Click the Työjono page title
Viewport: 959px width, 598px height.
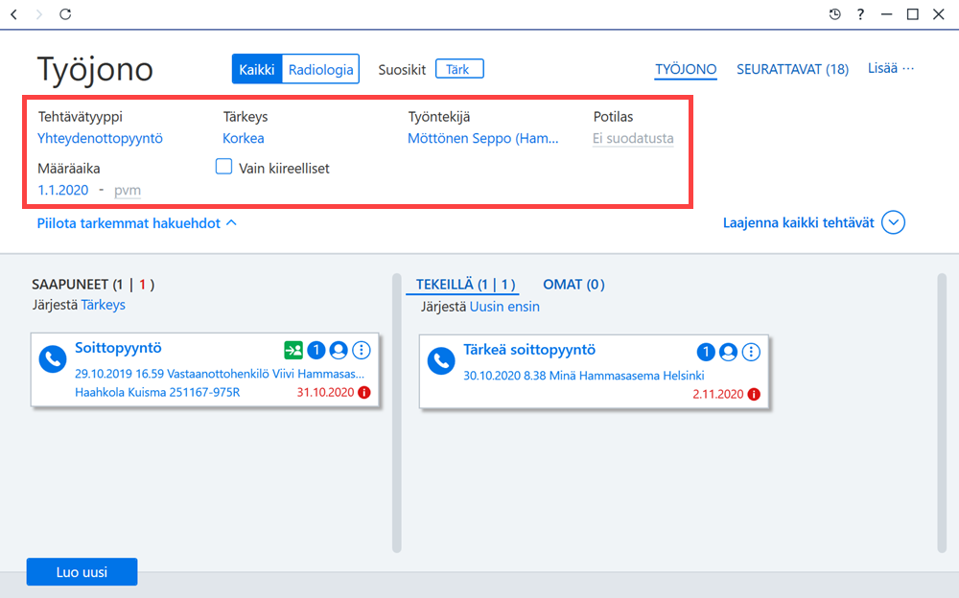point(95,69)
